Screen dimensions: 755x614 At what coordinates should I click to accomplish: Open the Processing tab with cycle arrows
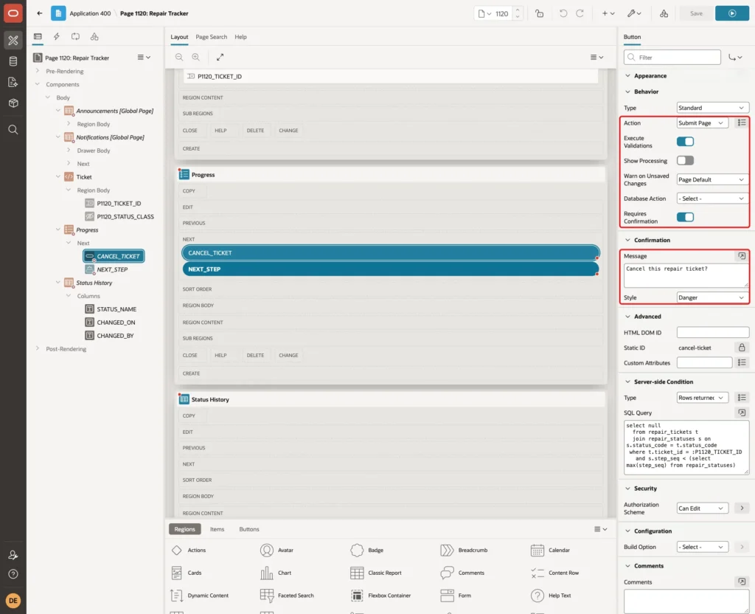click(x=76, y=37)
